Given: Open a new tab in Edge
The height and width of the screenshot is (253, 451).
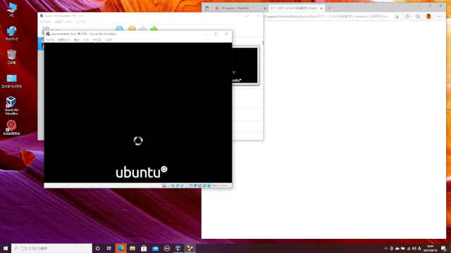Looking at the screenshot, I should pos(329,8).
